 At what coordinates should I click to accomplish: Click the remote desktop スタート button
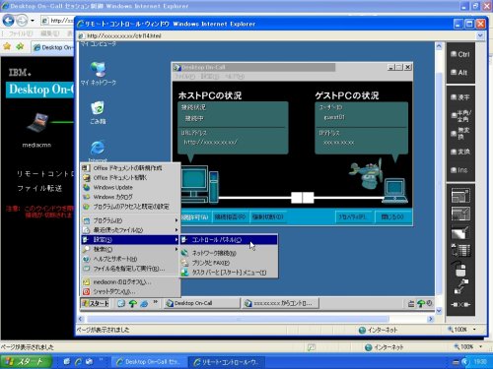[x=95, y=303]
